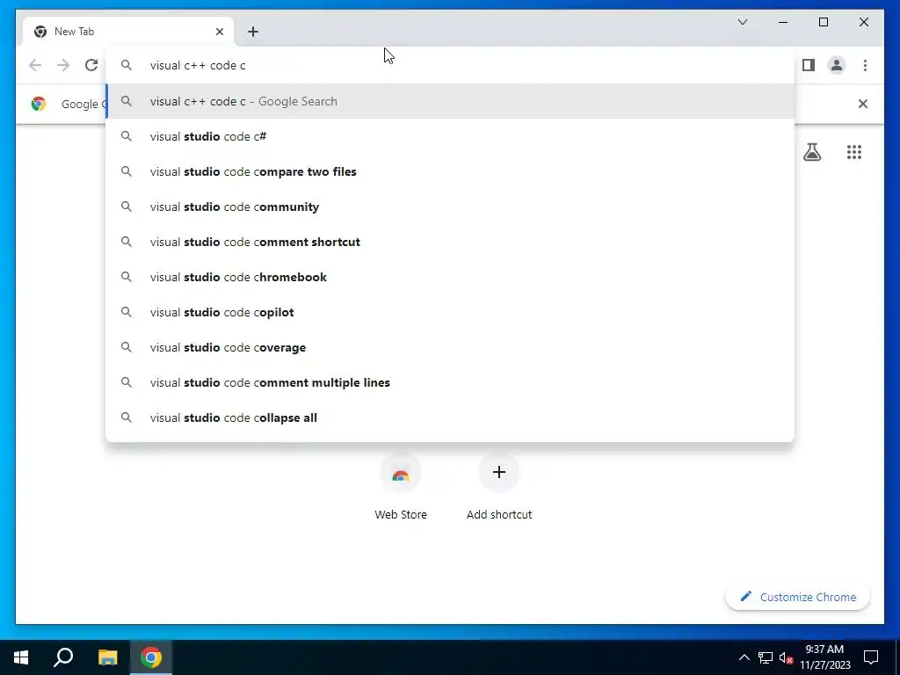Open the notification center icon
Screen dimensions: 900x675
[x=871, y=657]
